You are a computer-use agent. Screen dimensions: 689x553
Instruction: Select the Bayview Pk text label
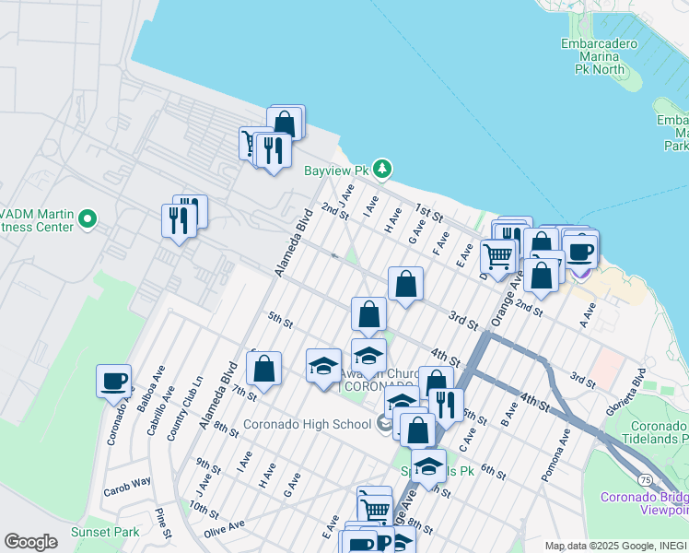click(x=336, y=171)
